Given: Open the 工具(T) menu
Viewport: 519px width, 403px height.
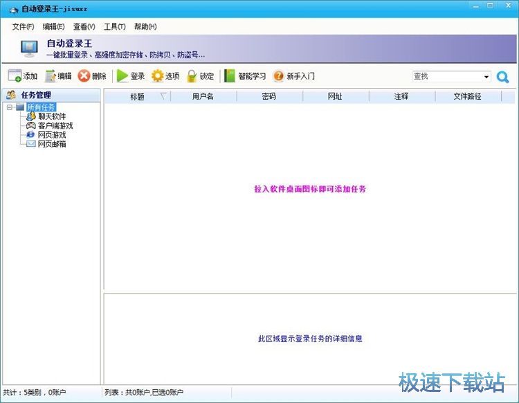Looking at the screenshot, I should pyautogui.click(x=114, y=26).
